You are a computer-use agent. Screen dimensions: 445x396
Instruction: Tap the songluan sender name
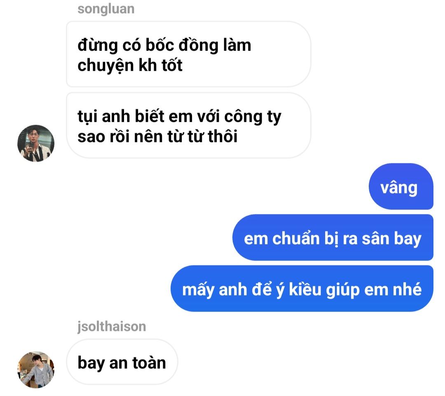click(106, 9)
